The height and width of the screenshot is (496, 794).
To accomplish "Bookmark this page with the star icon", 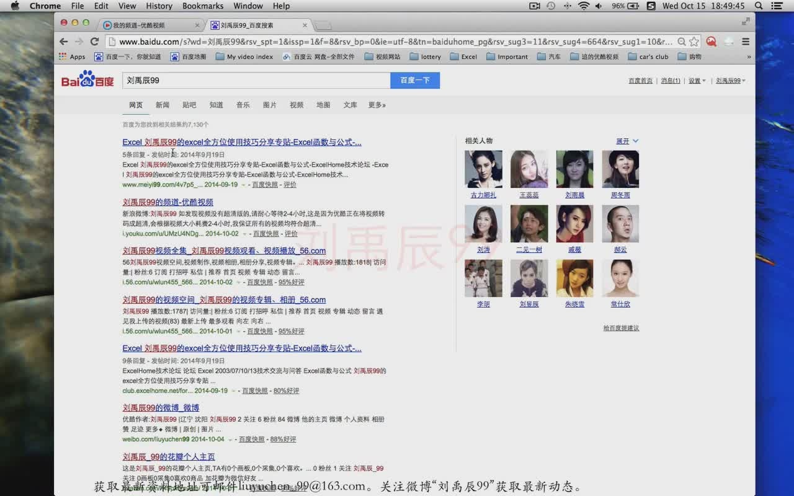I will [694, 42].
